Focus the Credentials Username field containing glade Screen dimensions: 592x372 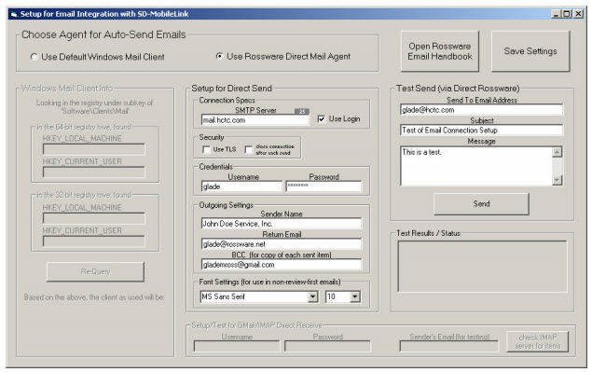241,186
